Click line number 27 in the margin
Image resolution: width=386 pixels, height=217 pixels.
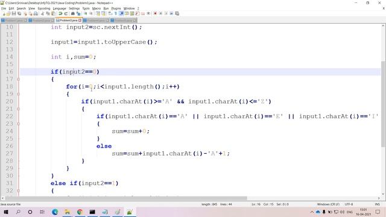(x=10, y=154)
